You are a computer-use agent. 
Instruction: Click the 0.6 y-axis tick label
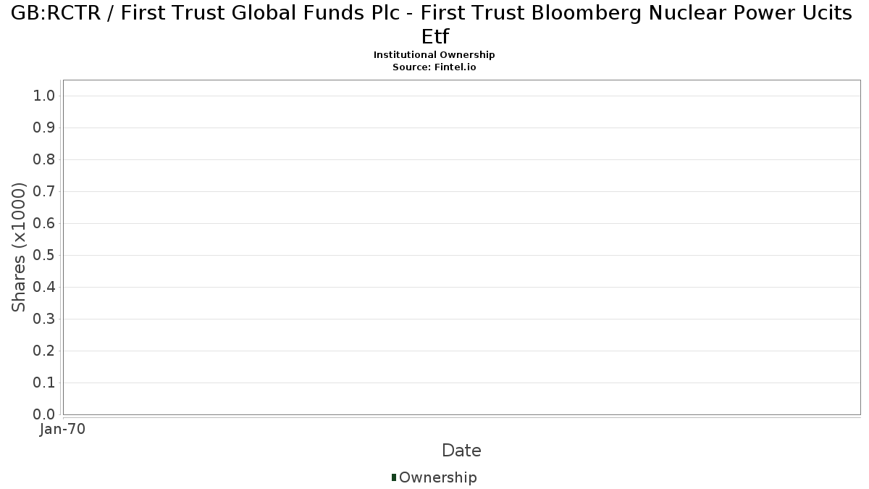click(45, 224)
